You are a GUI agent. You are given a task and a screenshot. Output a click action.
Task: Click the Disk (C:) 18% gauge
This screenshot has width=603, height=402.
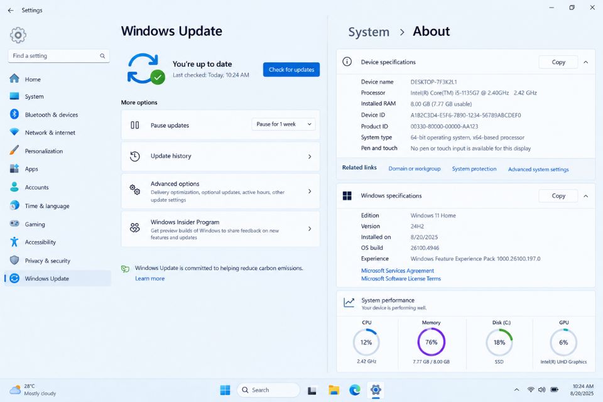499,342
